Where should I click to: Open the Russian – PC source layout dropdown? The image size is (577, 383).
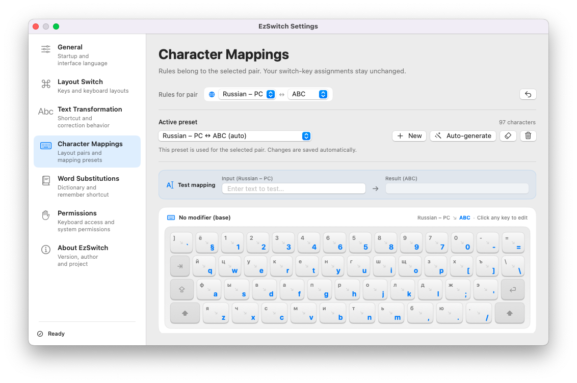247,94
